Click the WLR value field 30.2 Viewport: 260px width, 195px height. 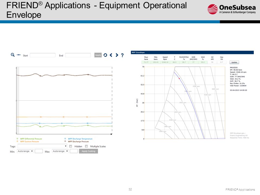(203, 62)
